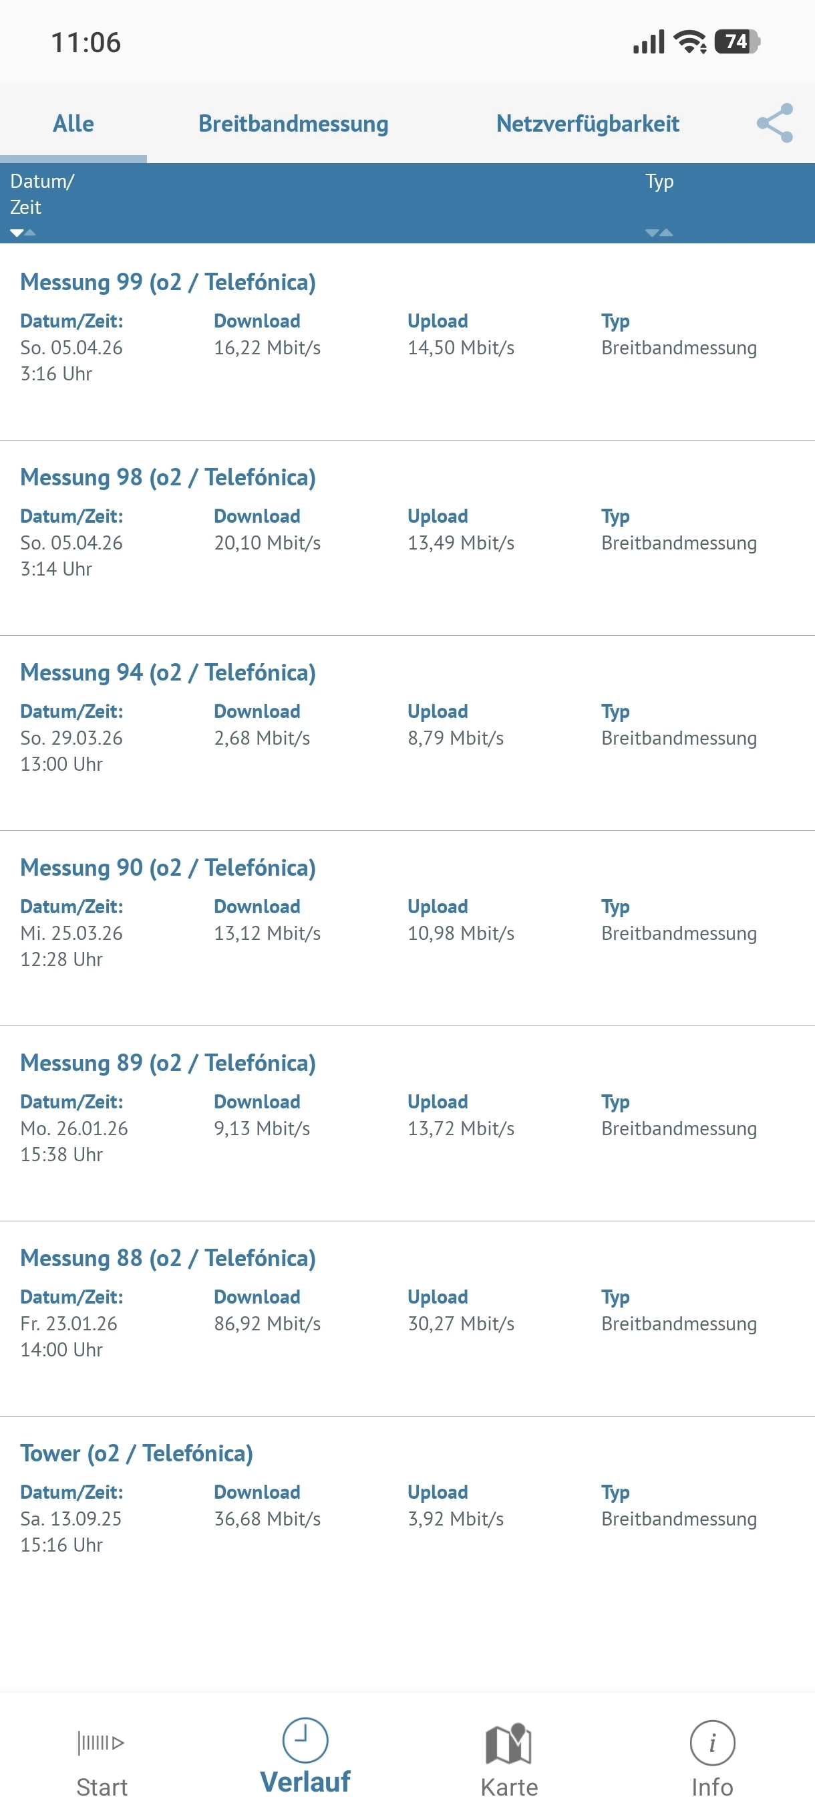Tap the share icon
Viewport: 815px width, 1813px height.
tap(774, 123)
